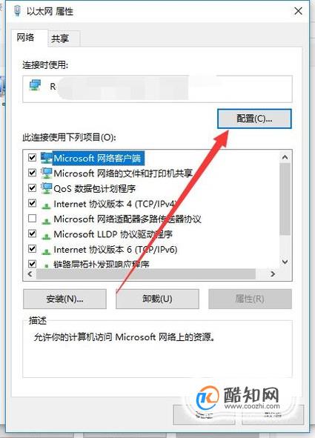Uncheck the QoS 数据包计划程序 checkbox
315x438 pixels.
(32, 188)
